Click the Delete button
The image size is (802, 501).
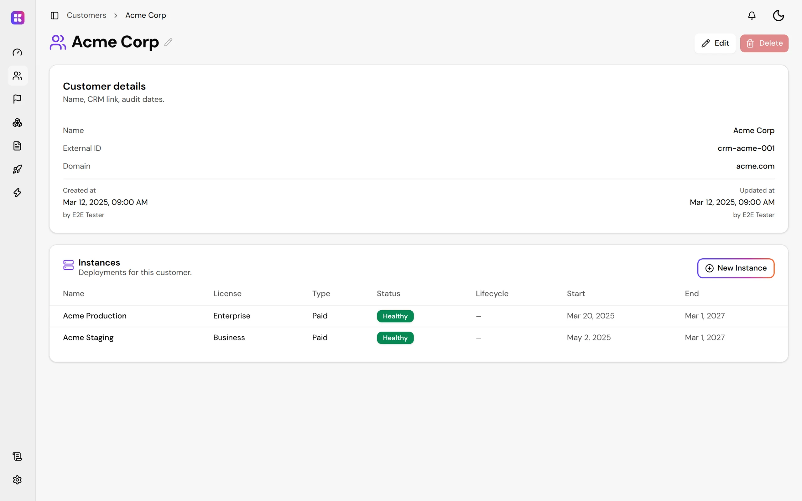764,44
